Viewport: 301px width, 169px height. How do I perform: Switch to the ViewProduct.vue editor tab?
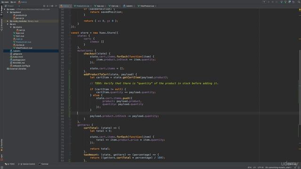(147, 6)
